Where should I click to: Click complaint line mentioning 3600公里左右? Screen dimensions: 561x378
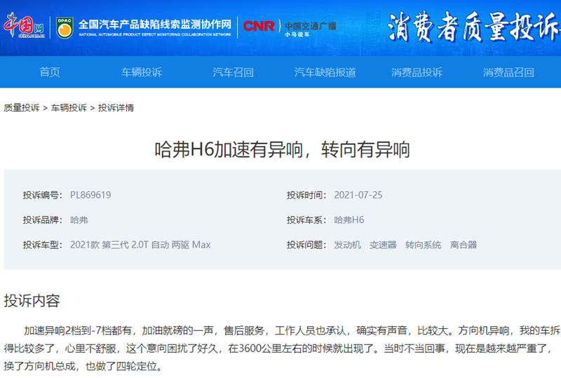click(279, 349)
